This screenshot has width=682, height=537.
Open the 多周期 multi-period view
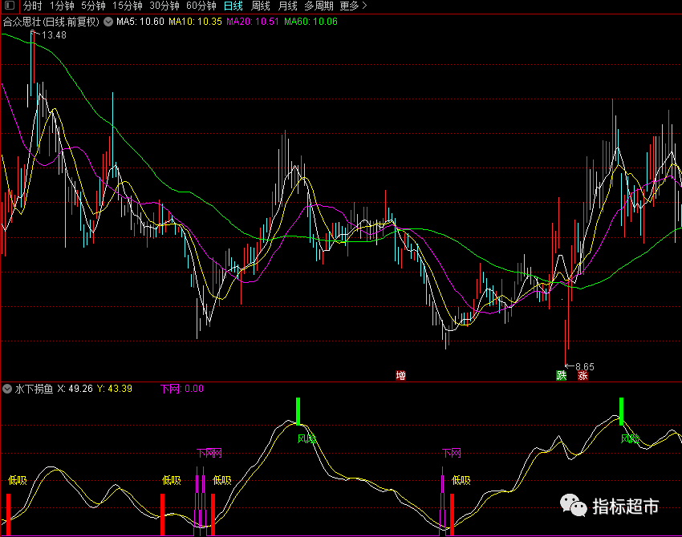tap(319, 6)
